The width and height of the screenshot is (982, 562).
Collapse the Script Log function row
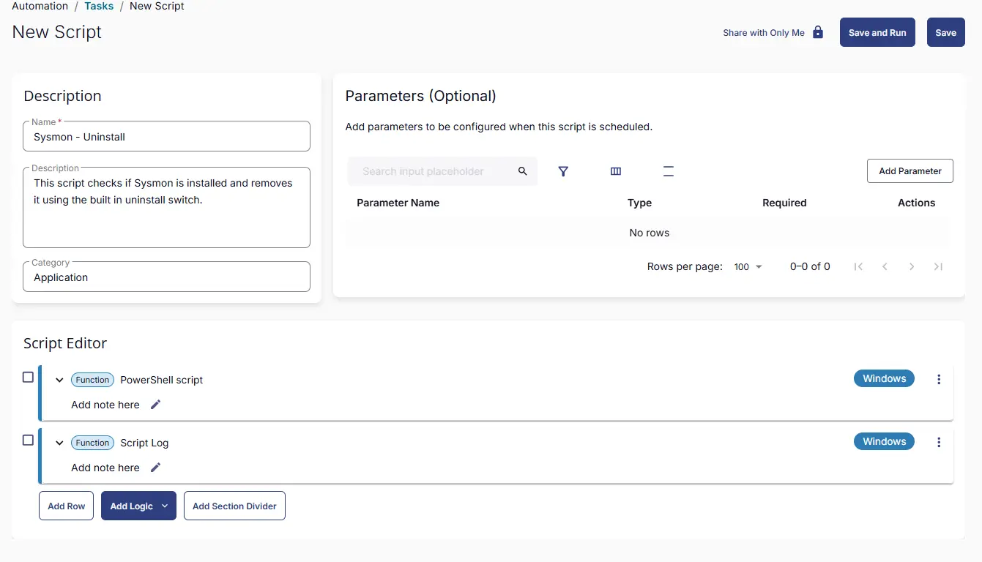tap(60, 443)
